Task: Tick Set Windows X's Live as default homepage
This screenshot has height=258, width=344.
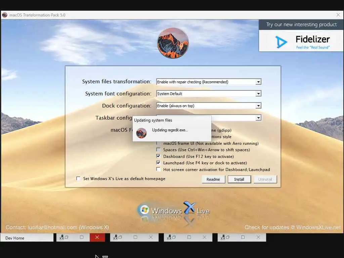Action: point(78,178)
